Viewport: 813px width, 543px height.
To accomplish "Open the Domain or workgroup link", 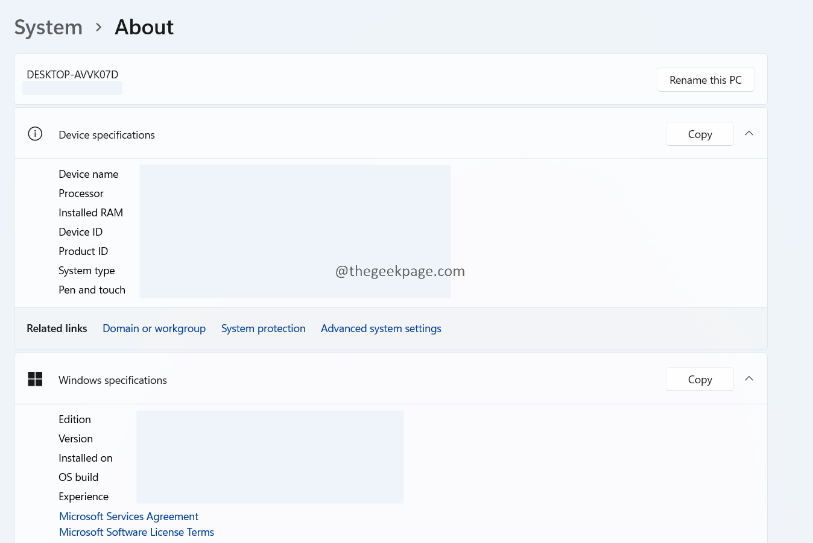I will pyautogui.click(x=154, y=328).
